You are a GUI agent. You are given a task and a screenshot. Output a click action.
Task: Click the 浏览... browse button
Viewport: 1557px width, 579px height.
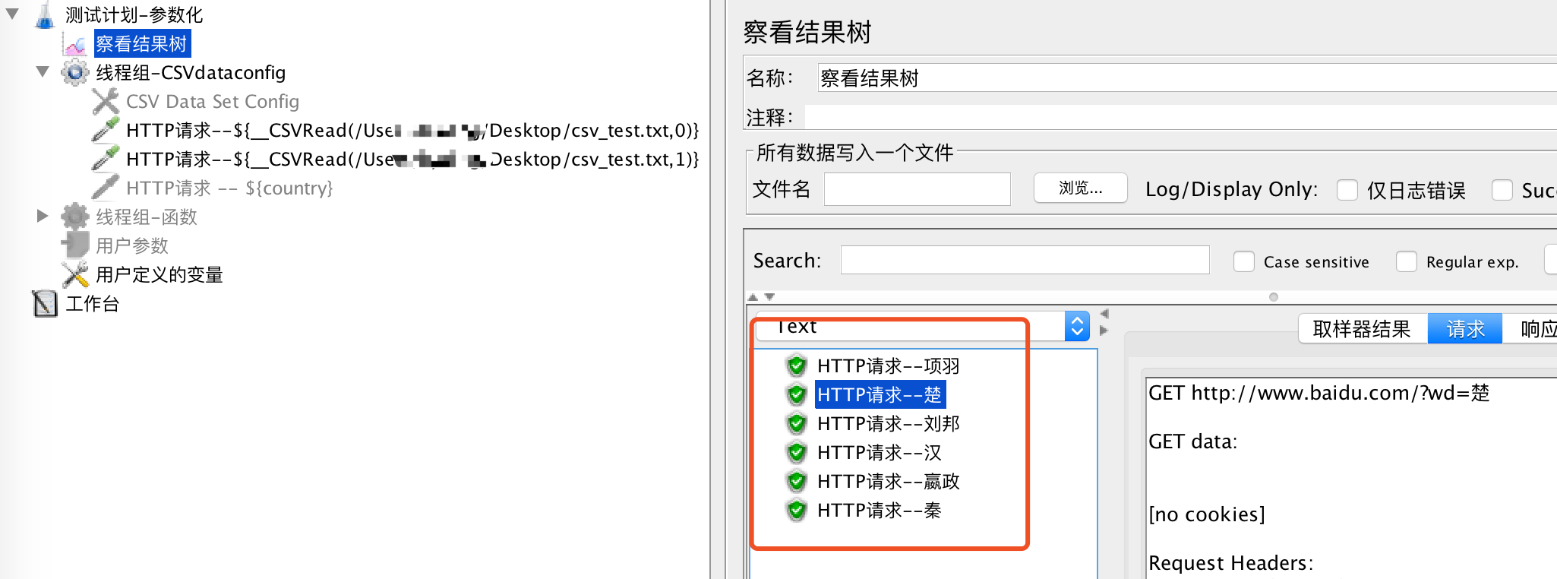coord(1081,188)
